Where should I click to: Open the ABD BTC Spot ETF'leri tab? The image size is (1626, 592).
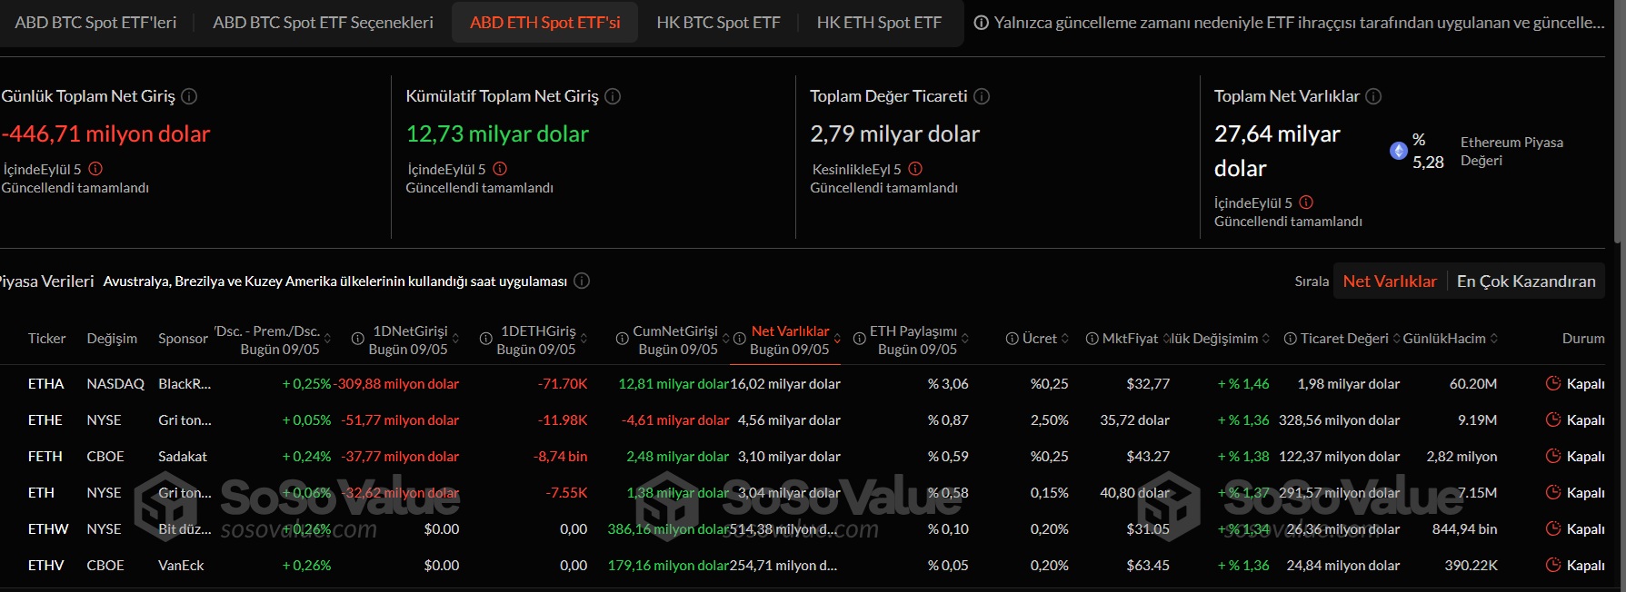pyautogui.click(x=95, y=23)
